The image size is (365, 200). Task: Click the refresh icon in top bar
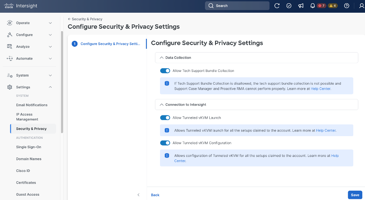click(x=277, y=6)
